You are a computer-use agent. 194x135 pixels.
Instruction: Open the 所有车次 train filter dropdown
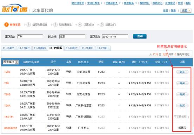(x=11, y=62)
